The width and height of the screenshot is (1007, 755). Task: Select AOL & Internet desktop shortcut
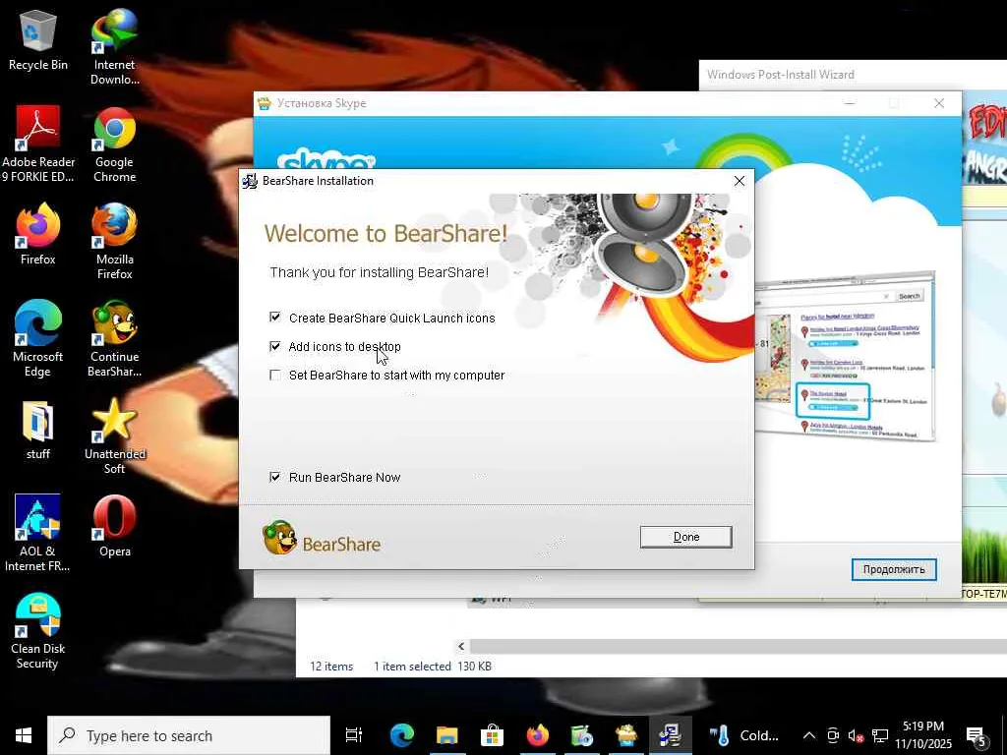(38, 533)
